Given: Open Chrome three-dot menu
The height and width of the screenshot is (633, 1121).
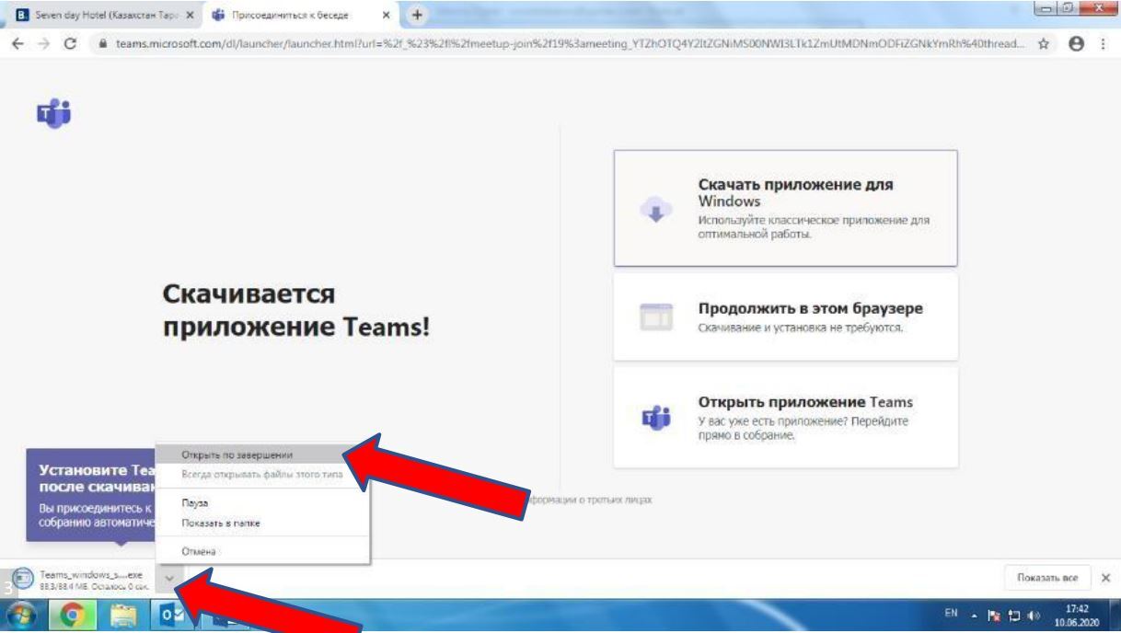Looking at the screenshot, I should tap(1103, 43).
